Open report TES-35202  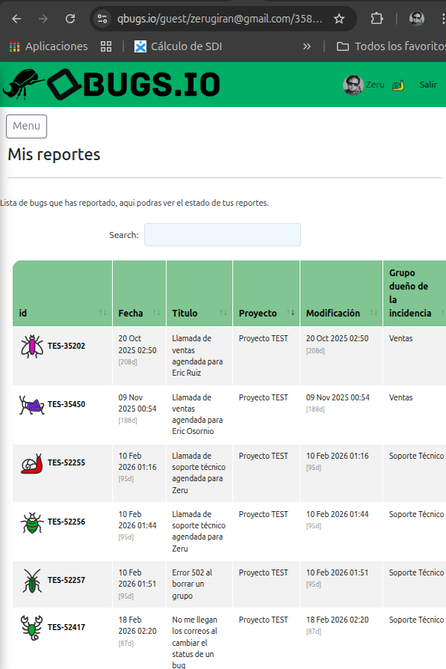tap(66, 346)
